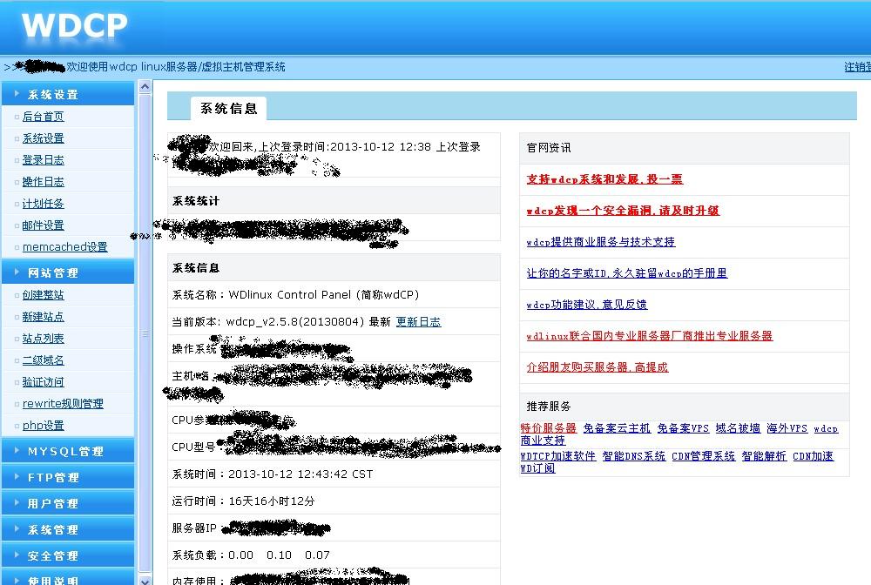Click the version text wdcp_v2.5.8(20130804)
The image size is (871, 585).
[x=295, y=322]
